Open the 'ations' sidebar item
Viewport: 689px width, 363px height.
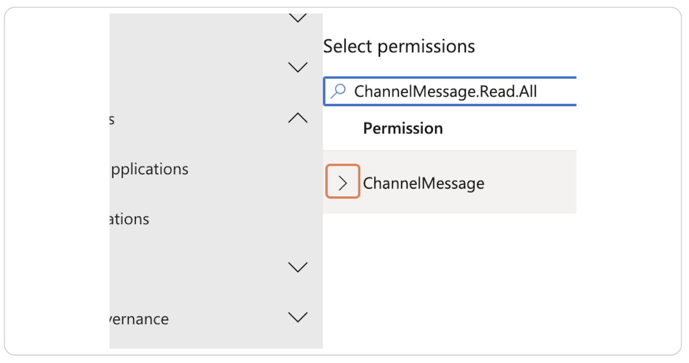(x=130, y=219)
